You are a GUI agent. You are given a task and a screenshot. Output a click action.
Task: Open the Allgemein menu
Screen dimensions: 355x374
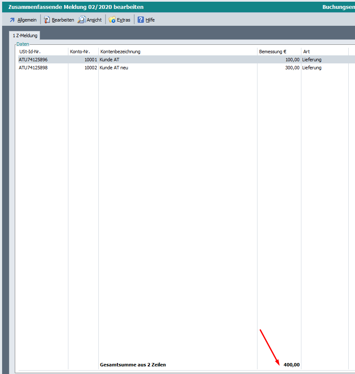[x=27, y=20]
